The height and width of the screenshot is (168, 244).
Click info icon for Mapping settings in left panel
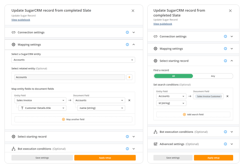click(127, 44)
